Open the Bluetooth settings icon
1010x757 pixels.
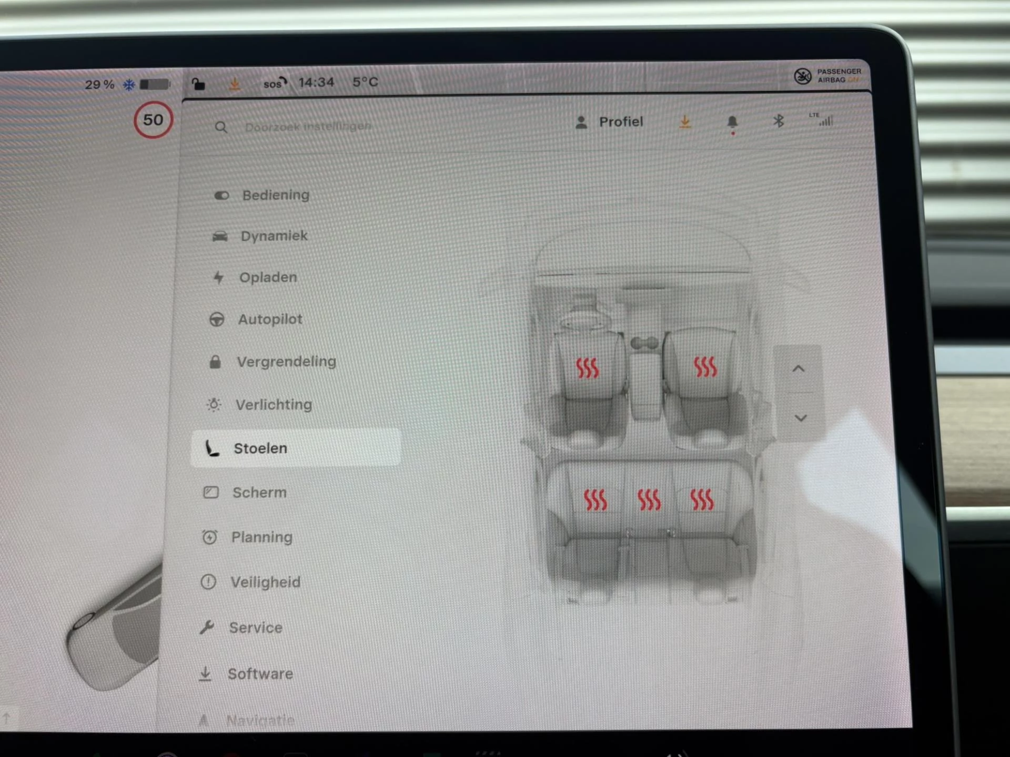pos(777,121)
